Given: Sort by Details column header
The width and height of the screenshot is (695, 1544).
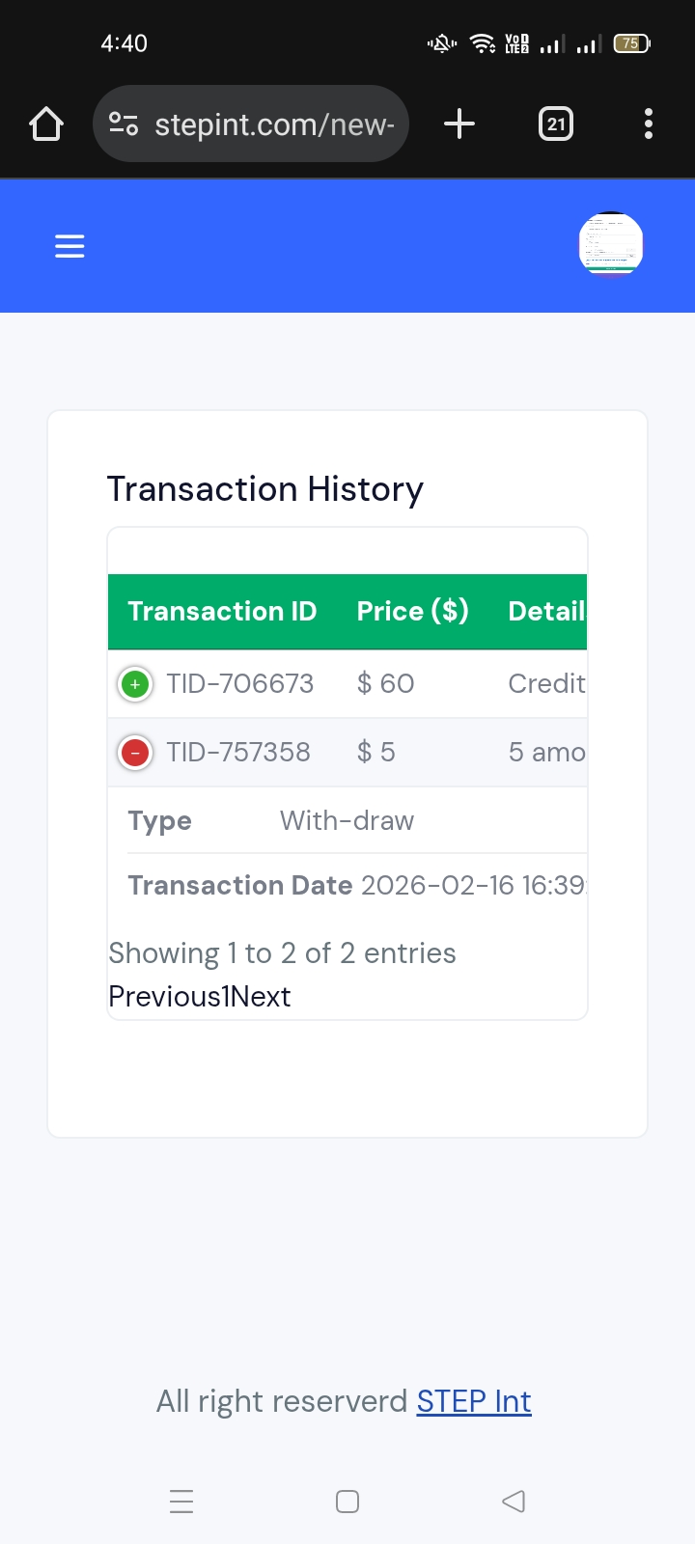Looking at the screenshot, I should pyautogui.click(x=547, y=611).
